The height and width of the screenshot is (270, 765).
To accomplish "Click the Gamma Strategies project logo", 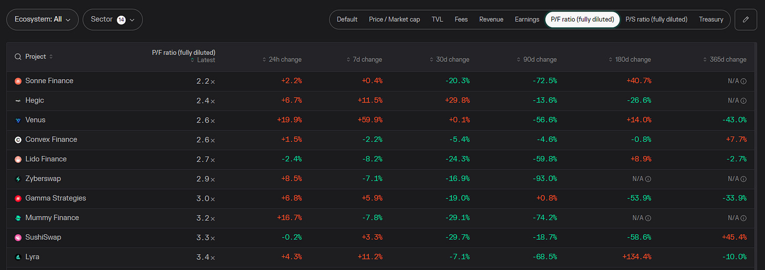I will (x=18, y=198).
